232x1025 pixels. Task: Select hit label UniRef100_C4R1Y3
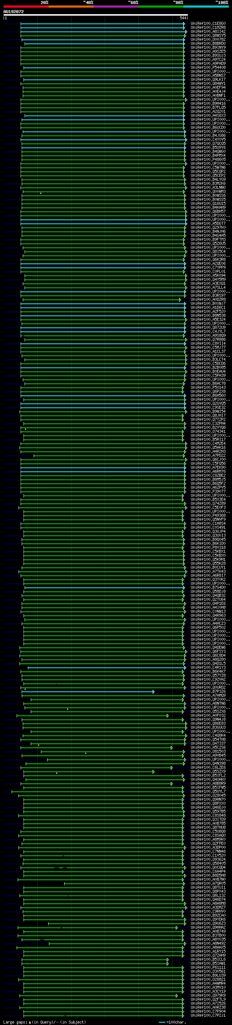(208, 667)
